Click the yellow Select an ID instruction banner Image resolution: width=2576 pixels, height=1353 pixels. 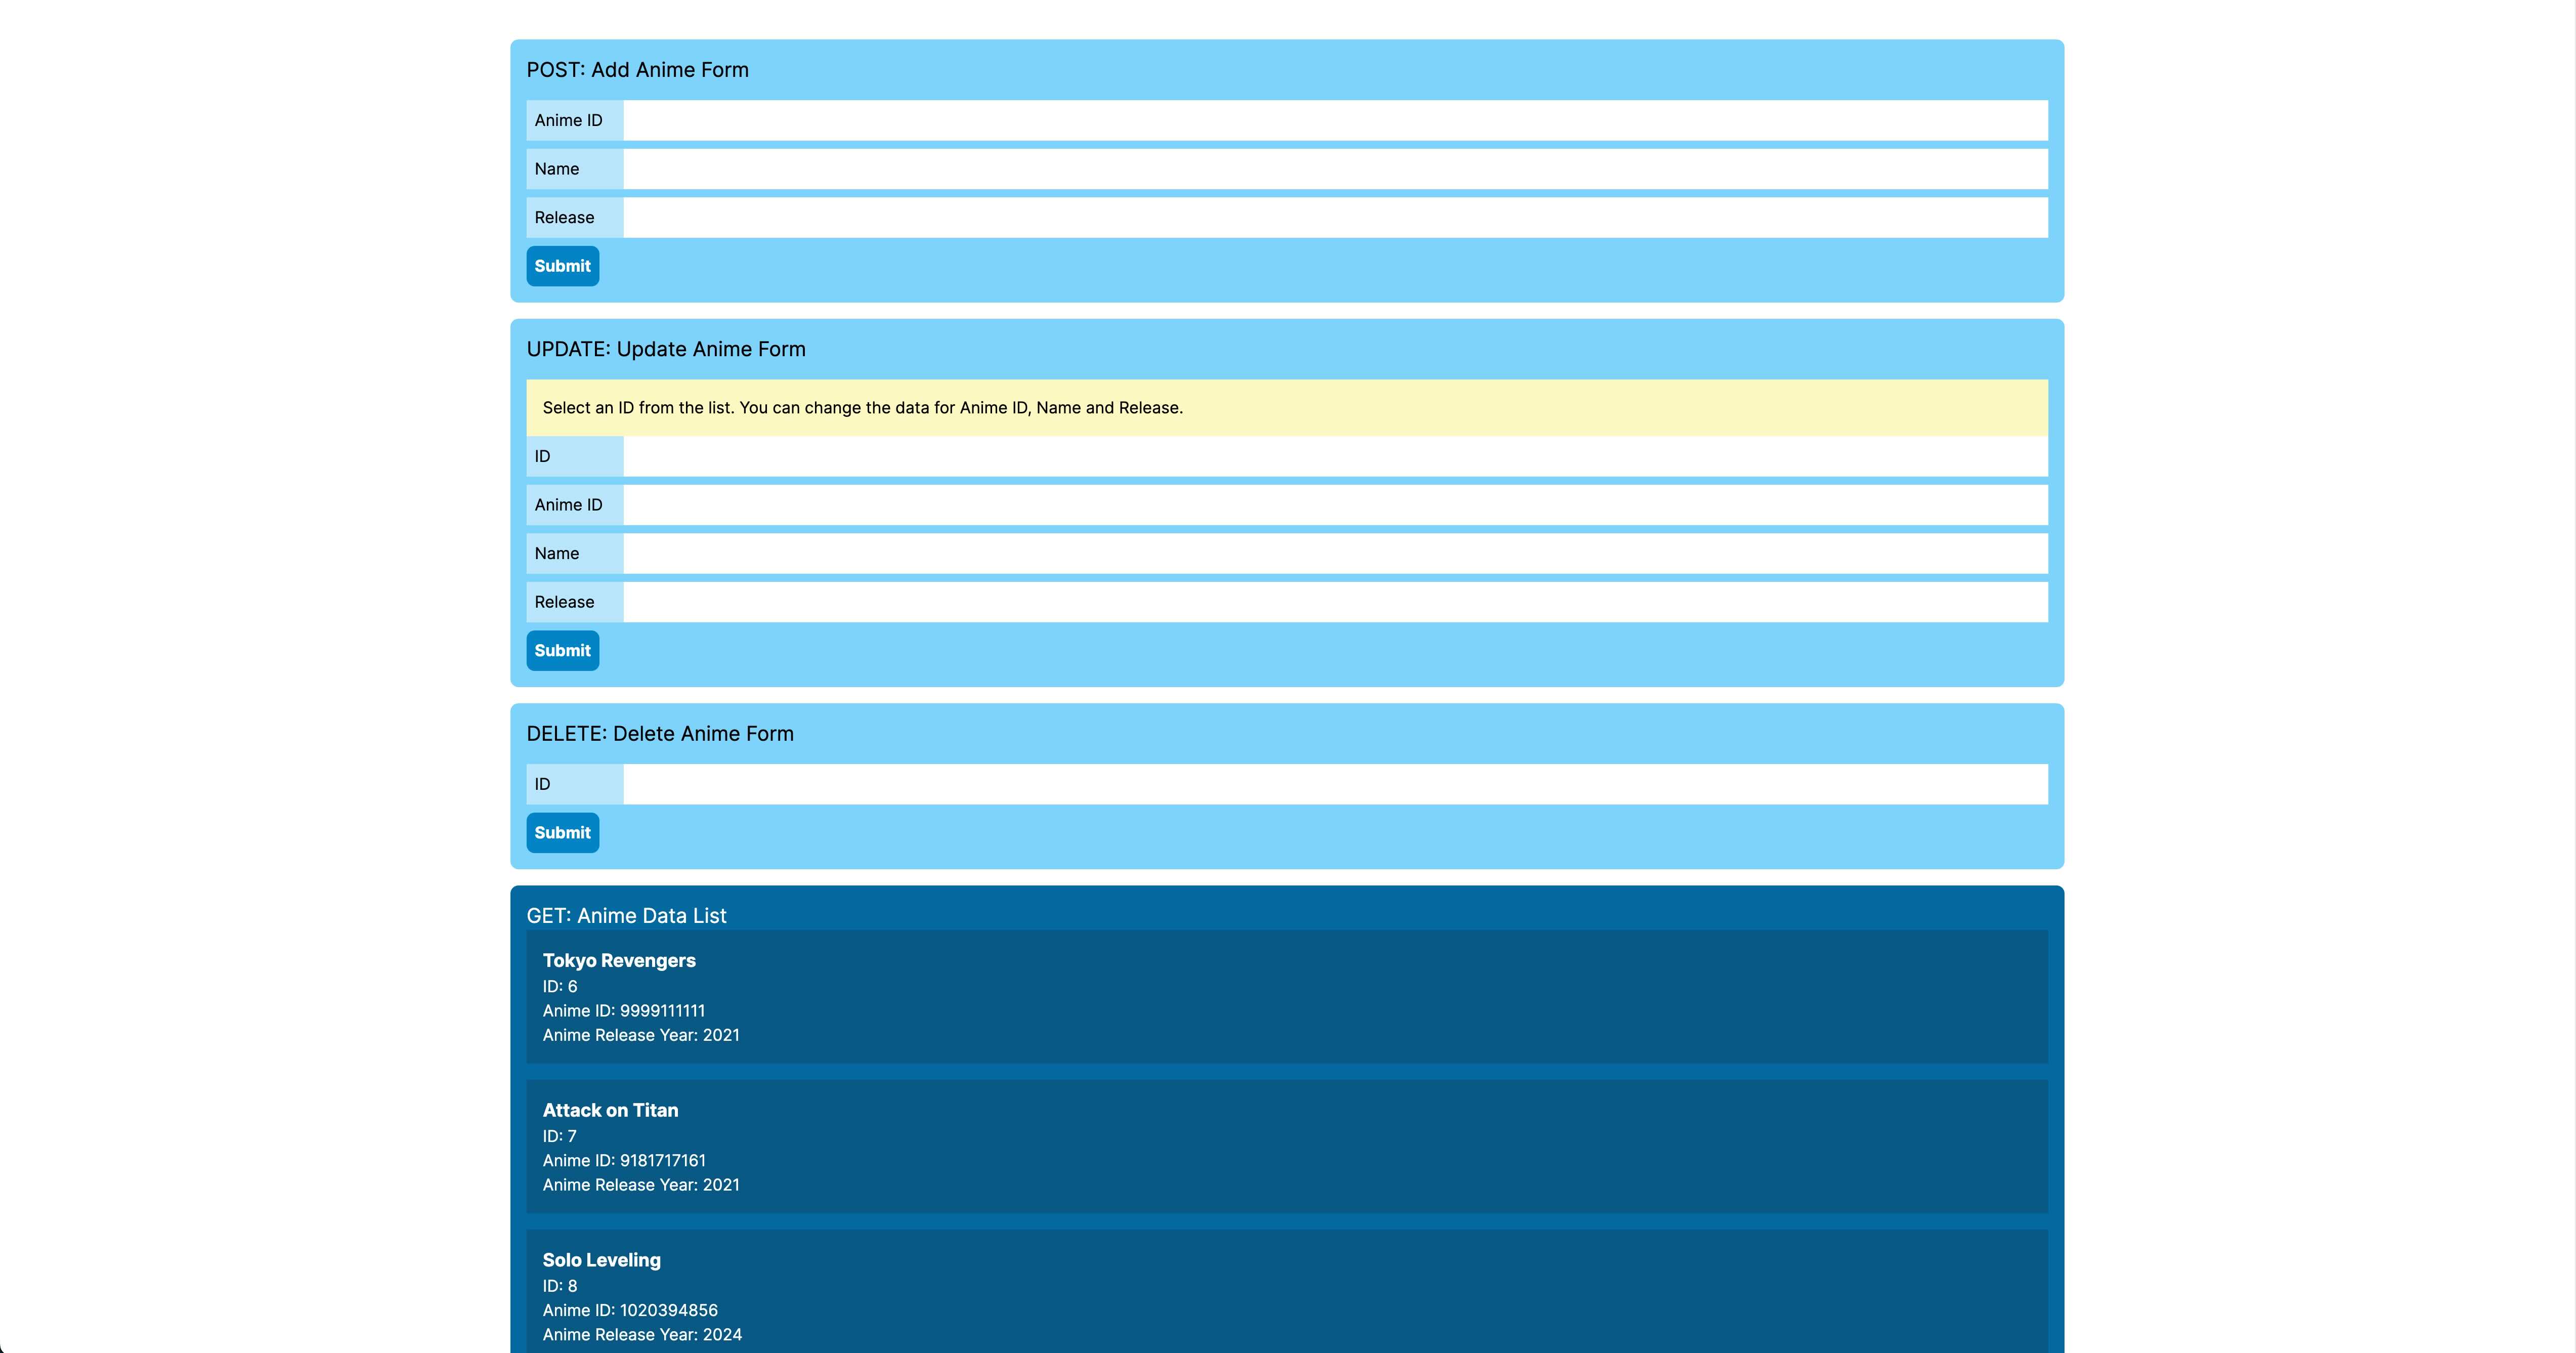click(1286, 408)
